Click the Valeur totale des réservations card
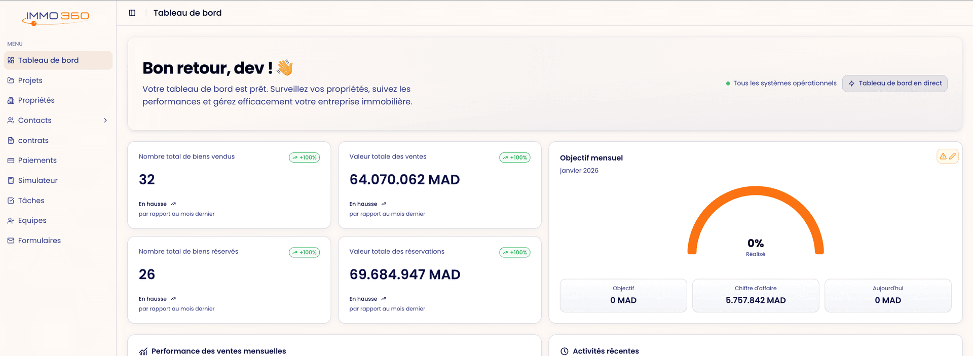 (439, 280)
